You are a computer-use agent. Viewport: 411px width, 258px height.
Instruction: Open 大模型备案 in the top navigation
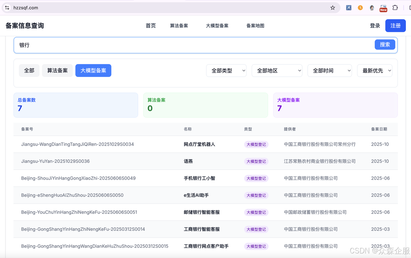point(217,26)
